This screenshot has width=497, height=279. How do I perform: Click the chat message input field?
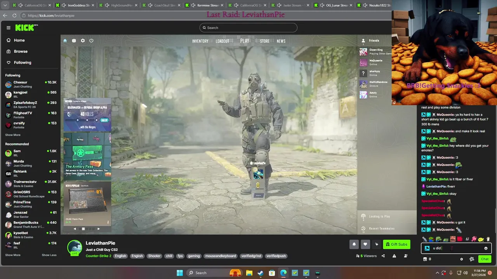pyautogui.click(x=456, y=248)
